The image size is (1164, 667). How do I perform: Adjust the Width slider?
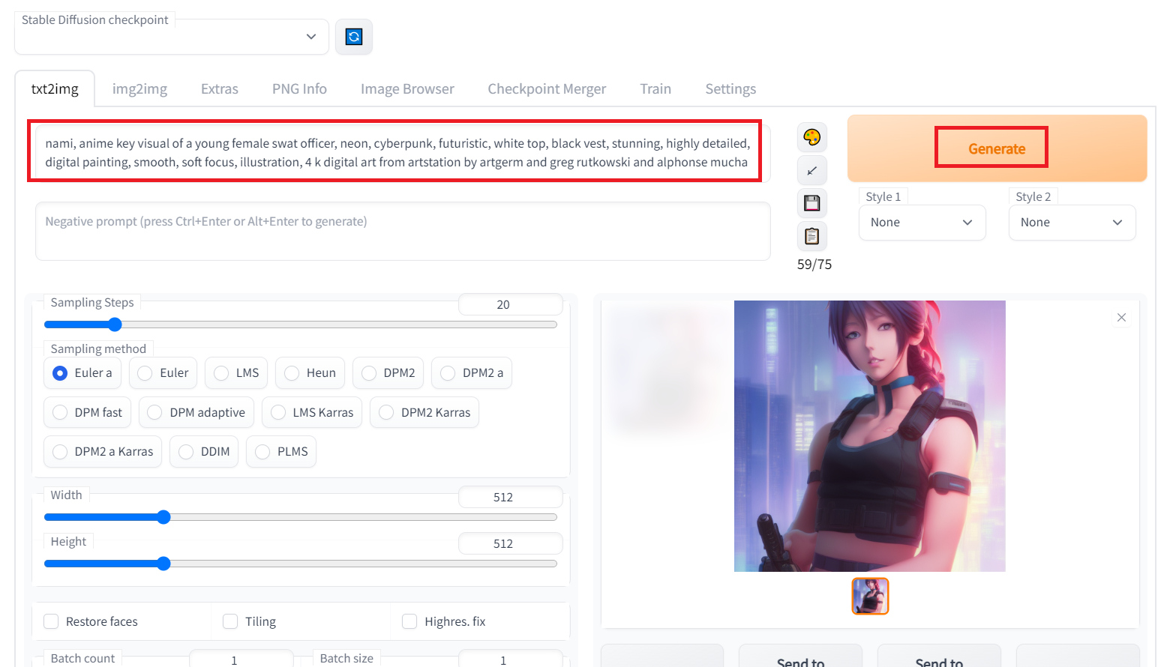(301, 517)
